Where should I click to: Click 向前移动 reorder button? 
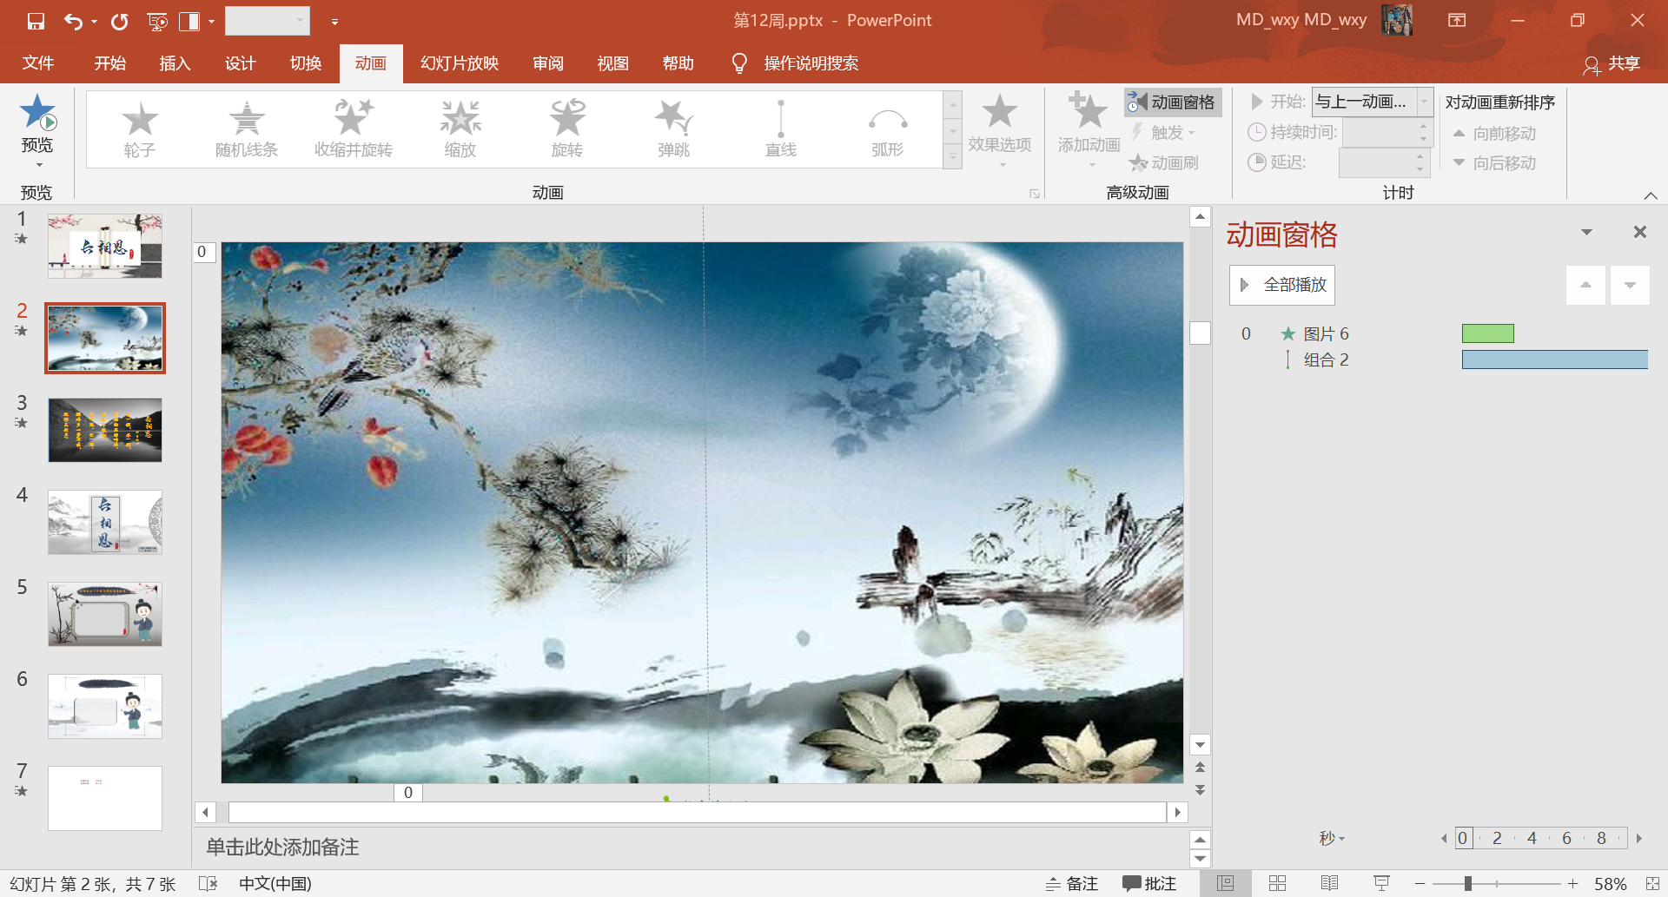(1494, 134)
